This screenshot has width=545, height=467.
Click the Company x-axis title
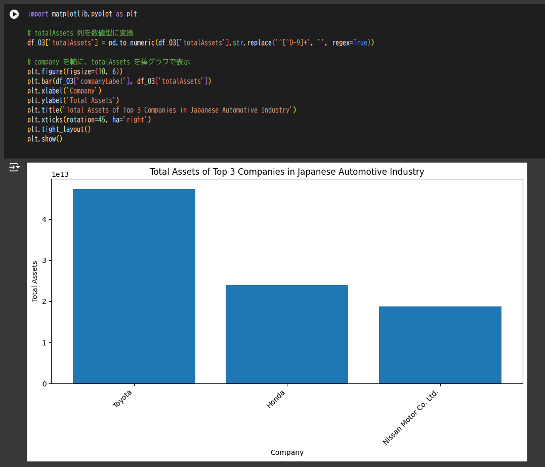point(287,452)
